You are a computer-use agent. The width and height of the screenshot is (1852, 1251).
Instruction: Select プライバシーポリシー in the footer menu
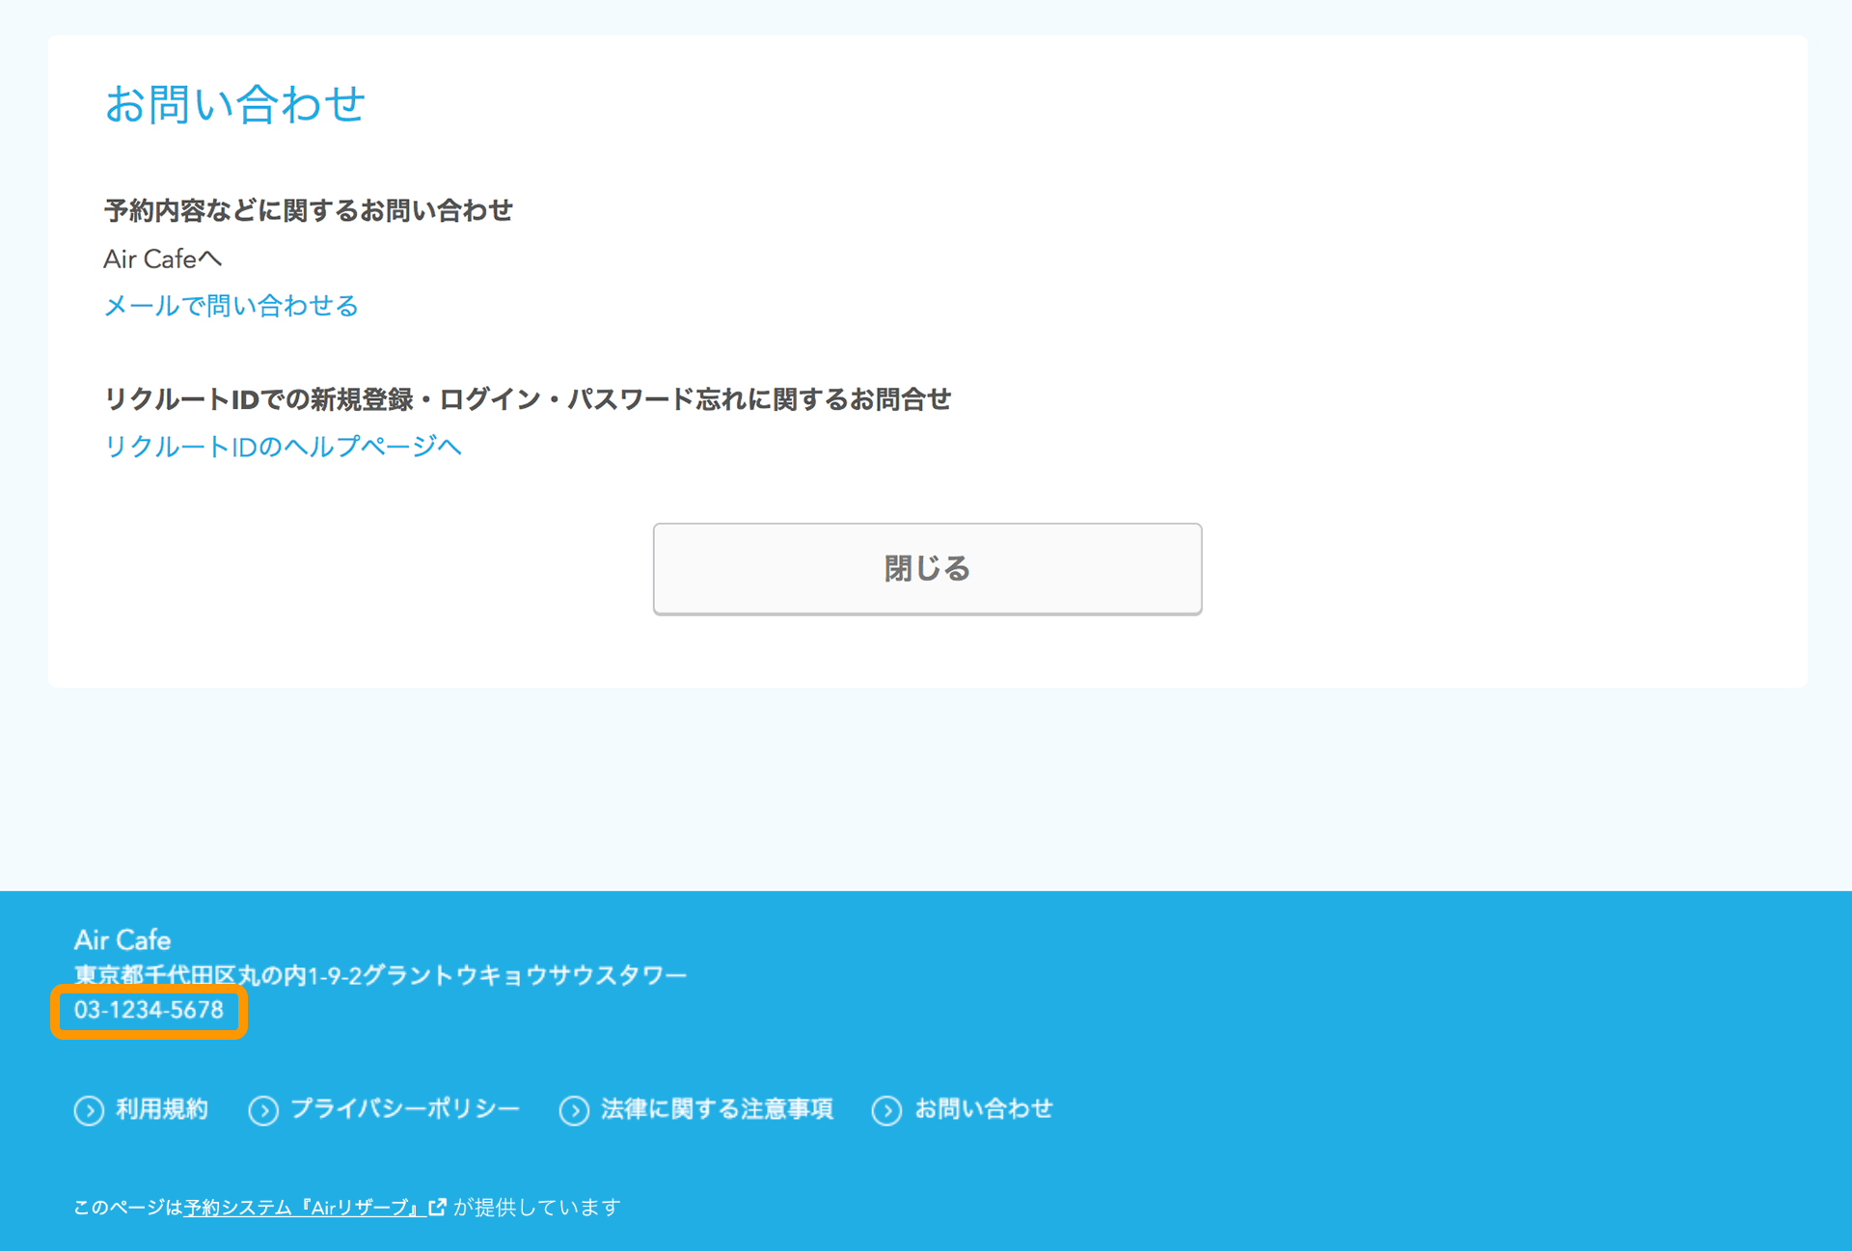click(404, 1110)
